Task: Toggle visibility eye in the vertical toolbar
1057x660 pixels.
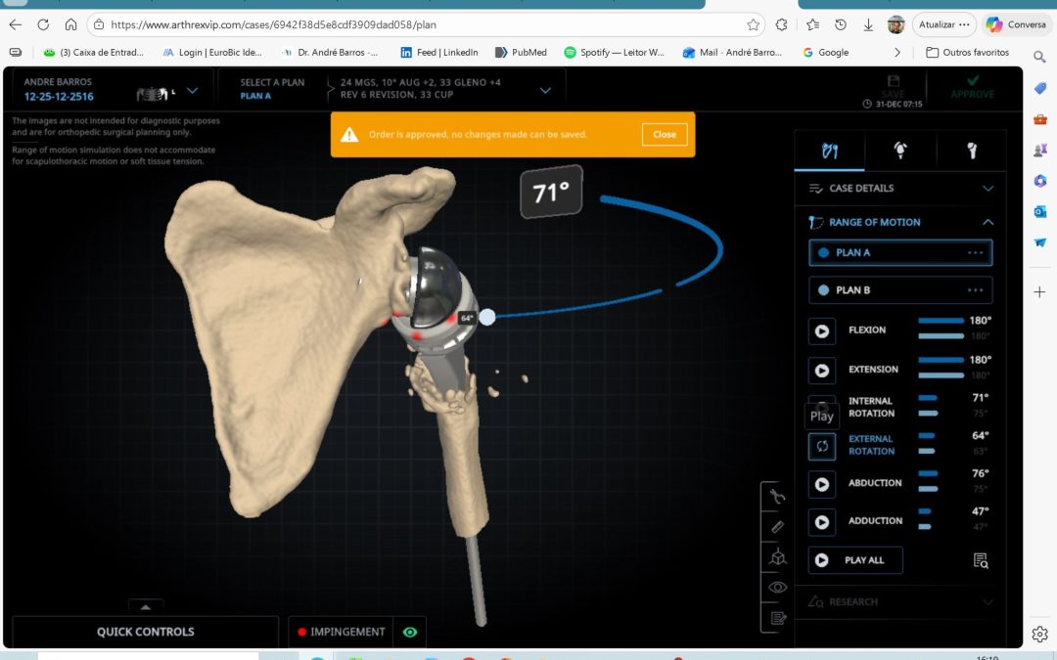Action: pyautogui.click(x=777, y=588)
